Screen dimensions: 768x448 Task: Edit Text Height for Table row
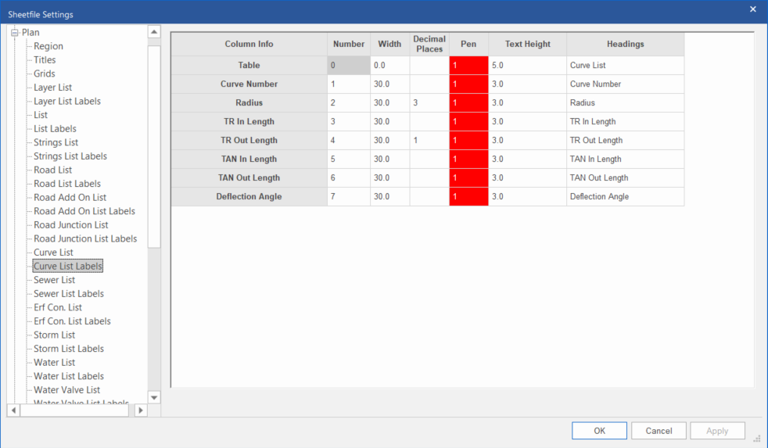527,66
